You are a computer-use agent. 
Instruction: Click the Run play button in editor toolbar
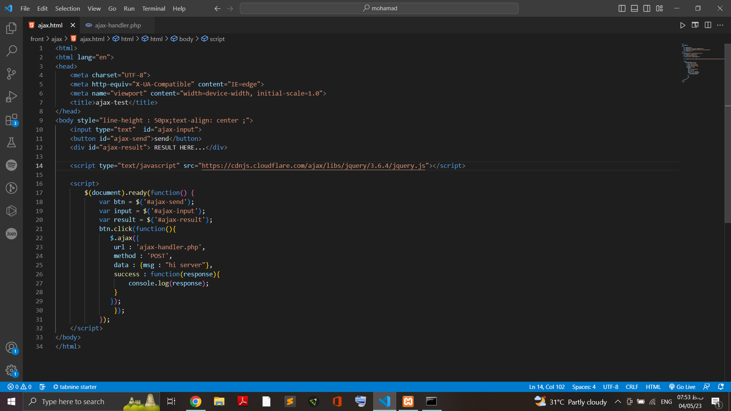click(683, 25)
